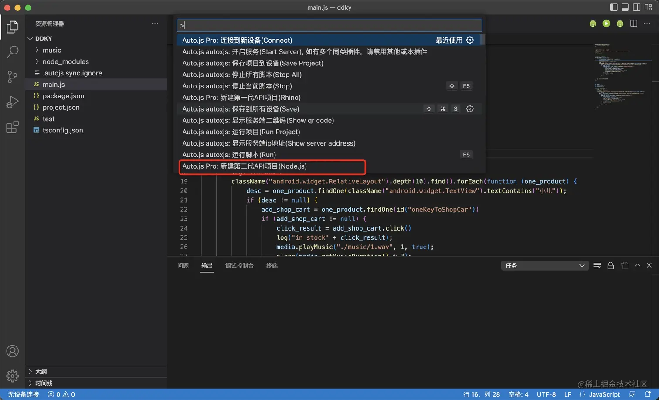Image resolution: width=659 pixels, height=400 pixels.
Task: Configure keybinding gear for Connect command
Action: (470, 40)
